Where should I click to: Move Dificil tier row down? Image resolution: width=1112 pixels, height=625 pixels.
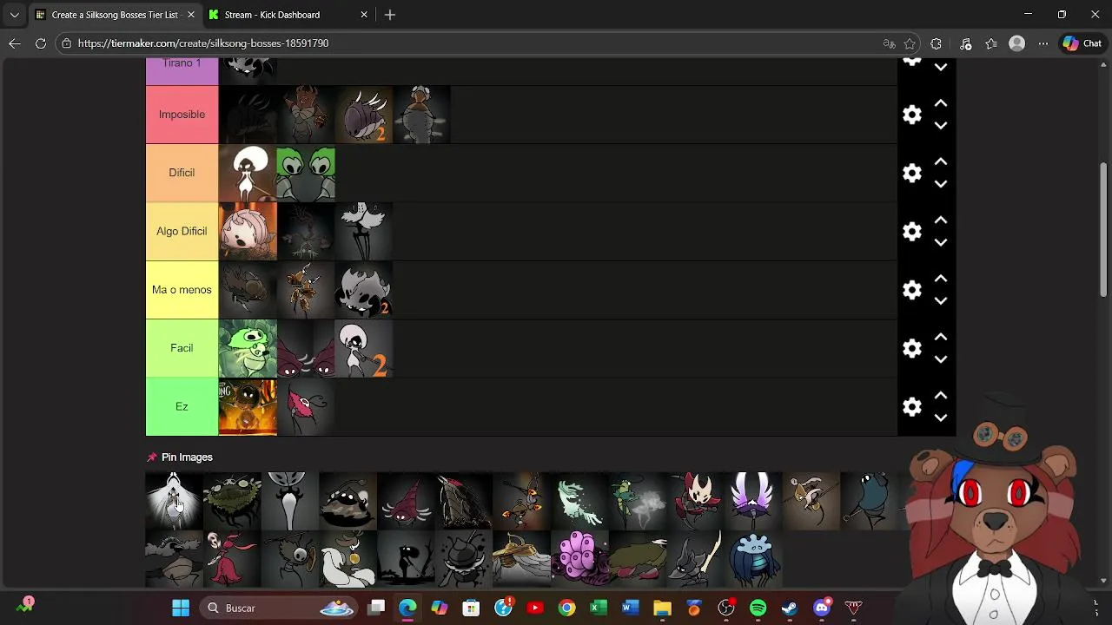tap(941, 184)
